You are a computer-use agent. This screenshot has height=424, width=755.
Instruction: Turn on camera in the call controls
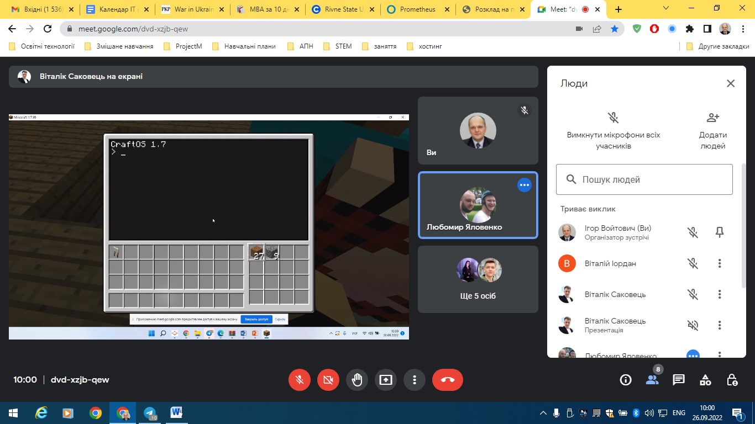point(328,380)
